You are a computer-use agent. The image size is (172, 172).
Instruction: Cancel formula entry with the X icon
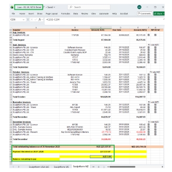point(32,20)
